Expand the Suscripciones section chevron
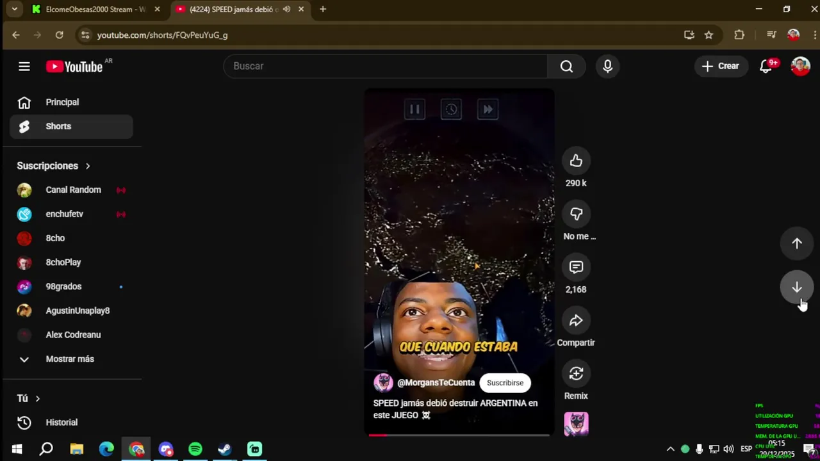This screenshot has height=461, width=820. coord(88,166)
